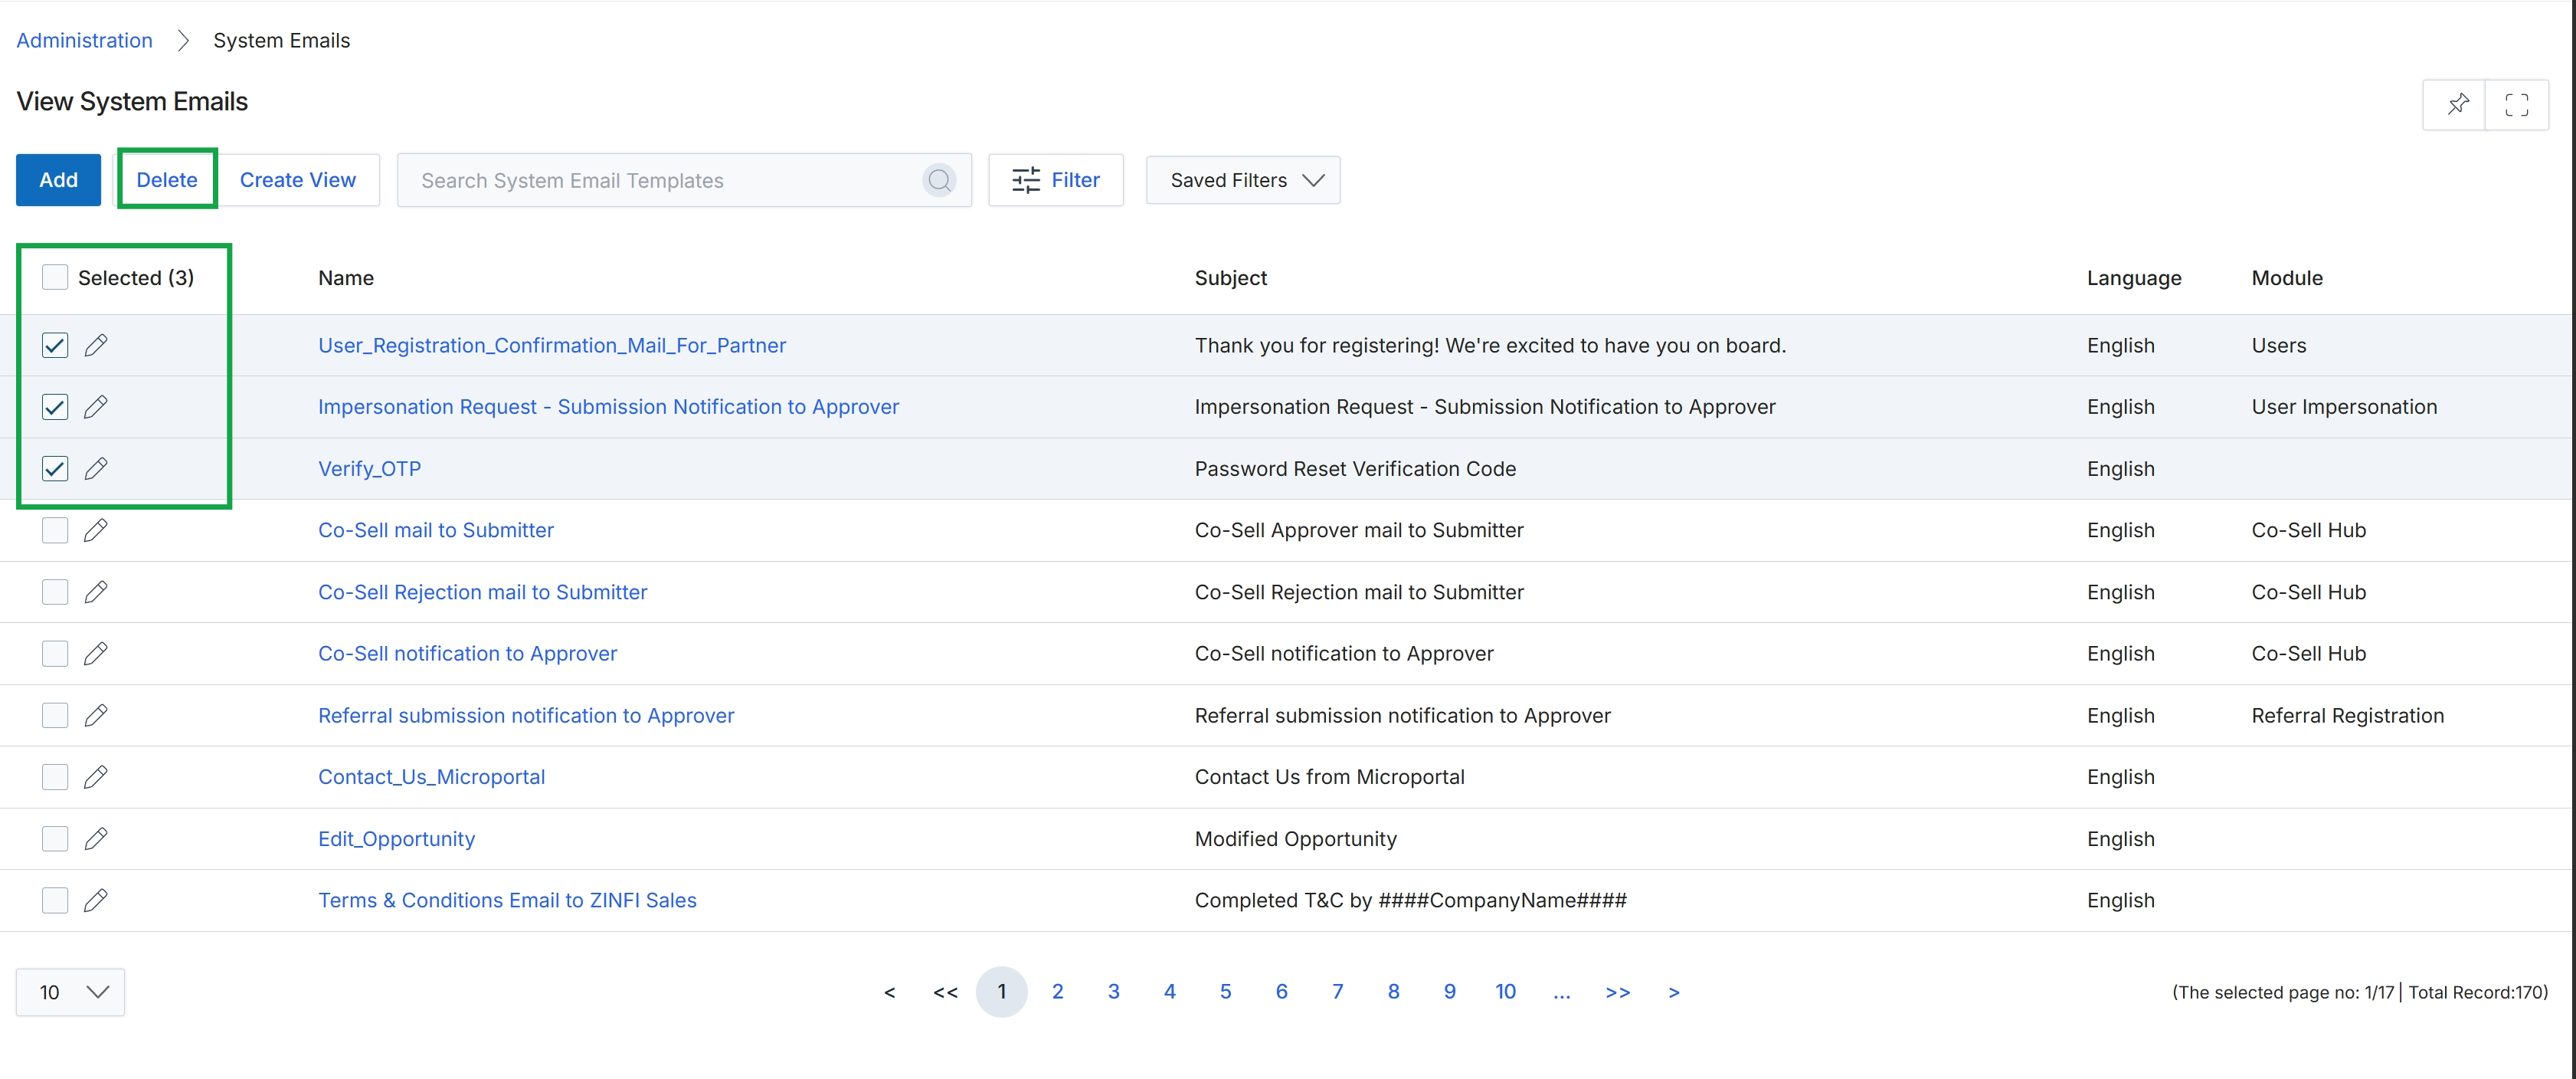Open User_Registration_Confirmation_Mail_For_Partner template link
This screenshot has height=1079, width=2576.
click(x=552, y=345)
